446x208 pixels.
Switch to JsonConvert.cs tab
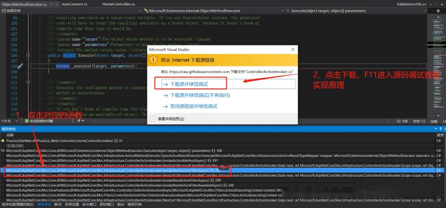click(74, 4)
